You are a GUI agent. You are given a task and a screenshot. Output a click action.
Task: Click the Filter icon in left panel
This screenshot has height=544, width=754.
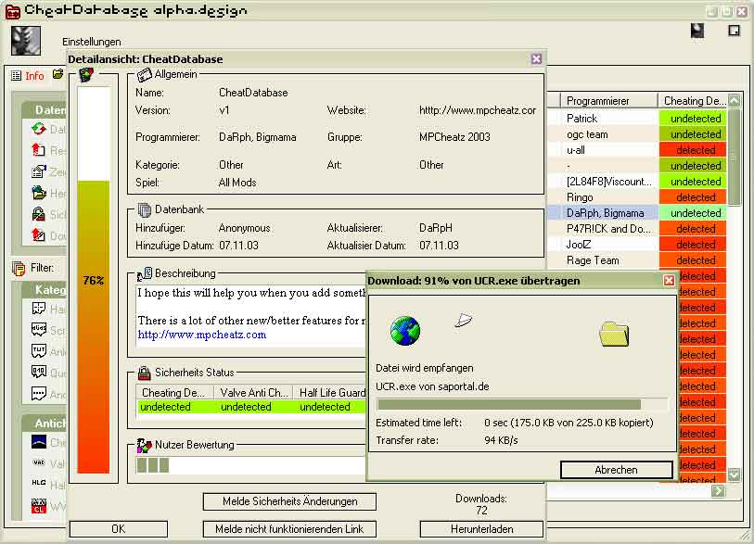[x=19, y=268]
